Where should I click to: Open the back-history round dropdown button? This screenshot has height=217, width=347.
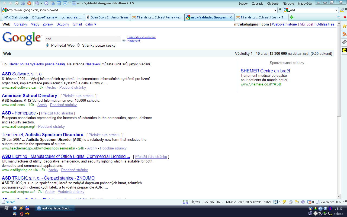pos(17,3)
